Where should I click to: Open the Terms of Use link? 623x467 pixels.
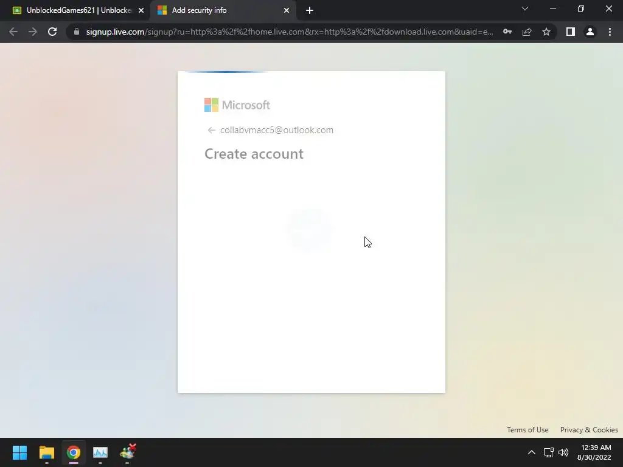coord(527,430)
